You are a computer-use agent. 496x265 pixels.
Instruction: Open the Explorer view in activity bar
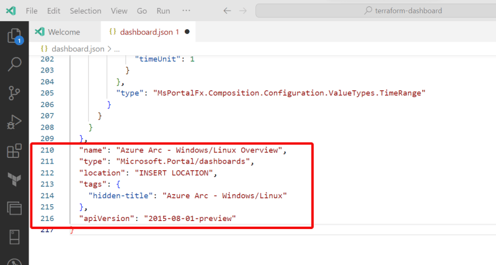point(14,36)
